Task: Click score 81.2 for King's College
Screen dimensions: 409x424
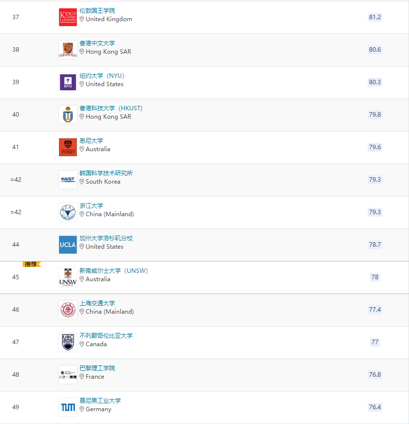Action: click(x=375, y=17)
